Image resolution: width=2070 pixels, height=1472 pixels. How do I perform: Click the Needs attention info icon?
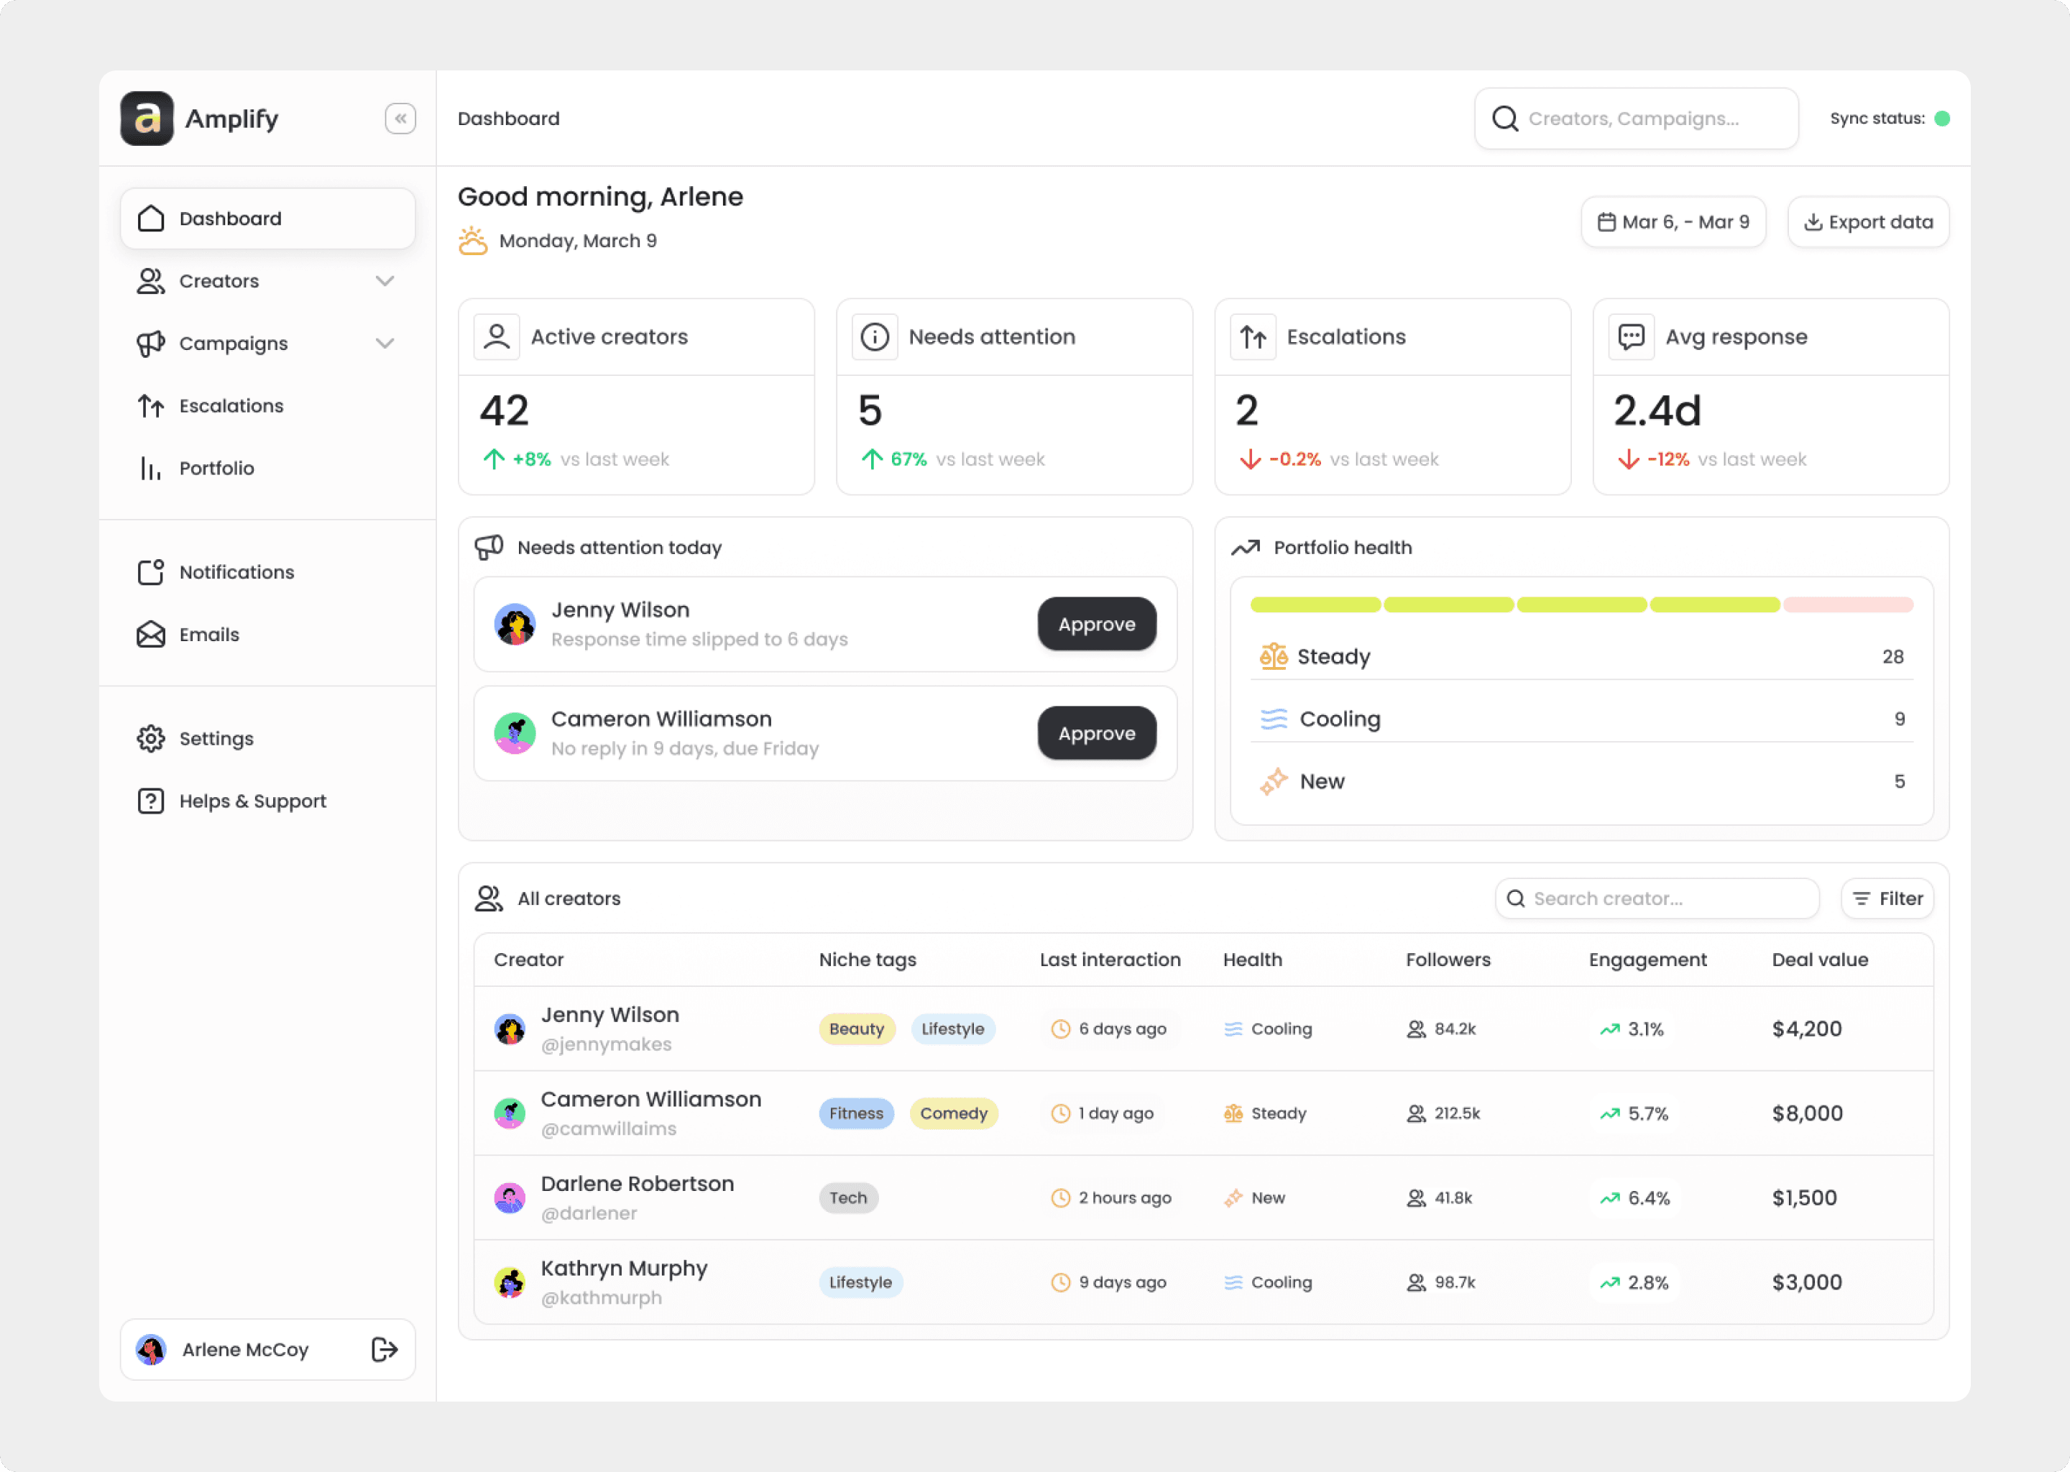coord(875,337)
